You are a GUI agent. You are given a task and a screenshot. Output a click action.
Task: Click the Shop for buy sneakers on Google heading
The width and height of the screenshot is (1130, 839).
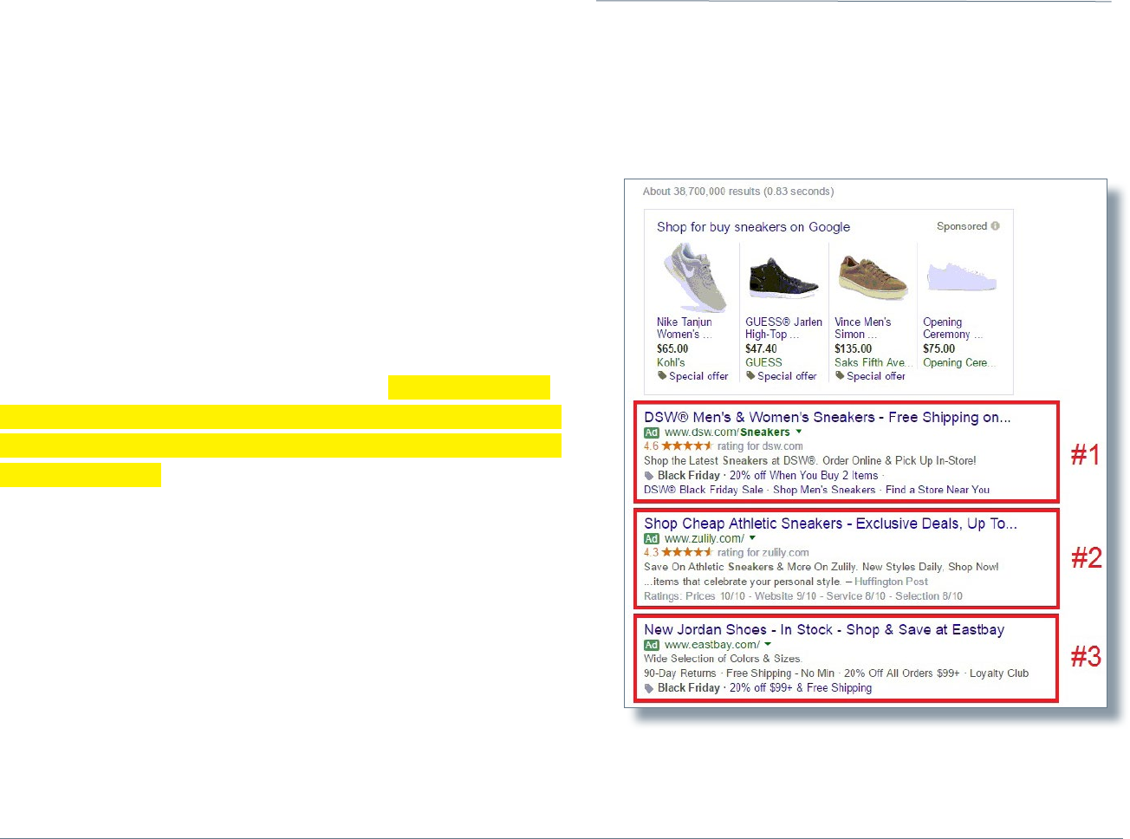pos(753,227)
